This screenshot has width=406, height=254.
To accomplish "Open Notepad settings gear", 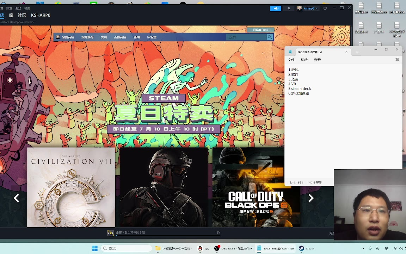I will click(x=397, y=60).
